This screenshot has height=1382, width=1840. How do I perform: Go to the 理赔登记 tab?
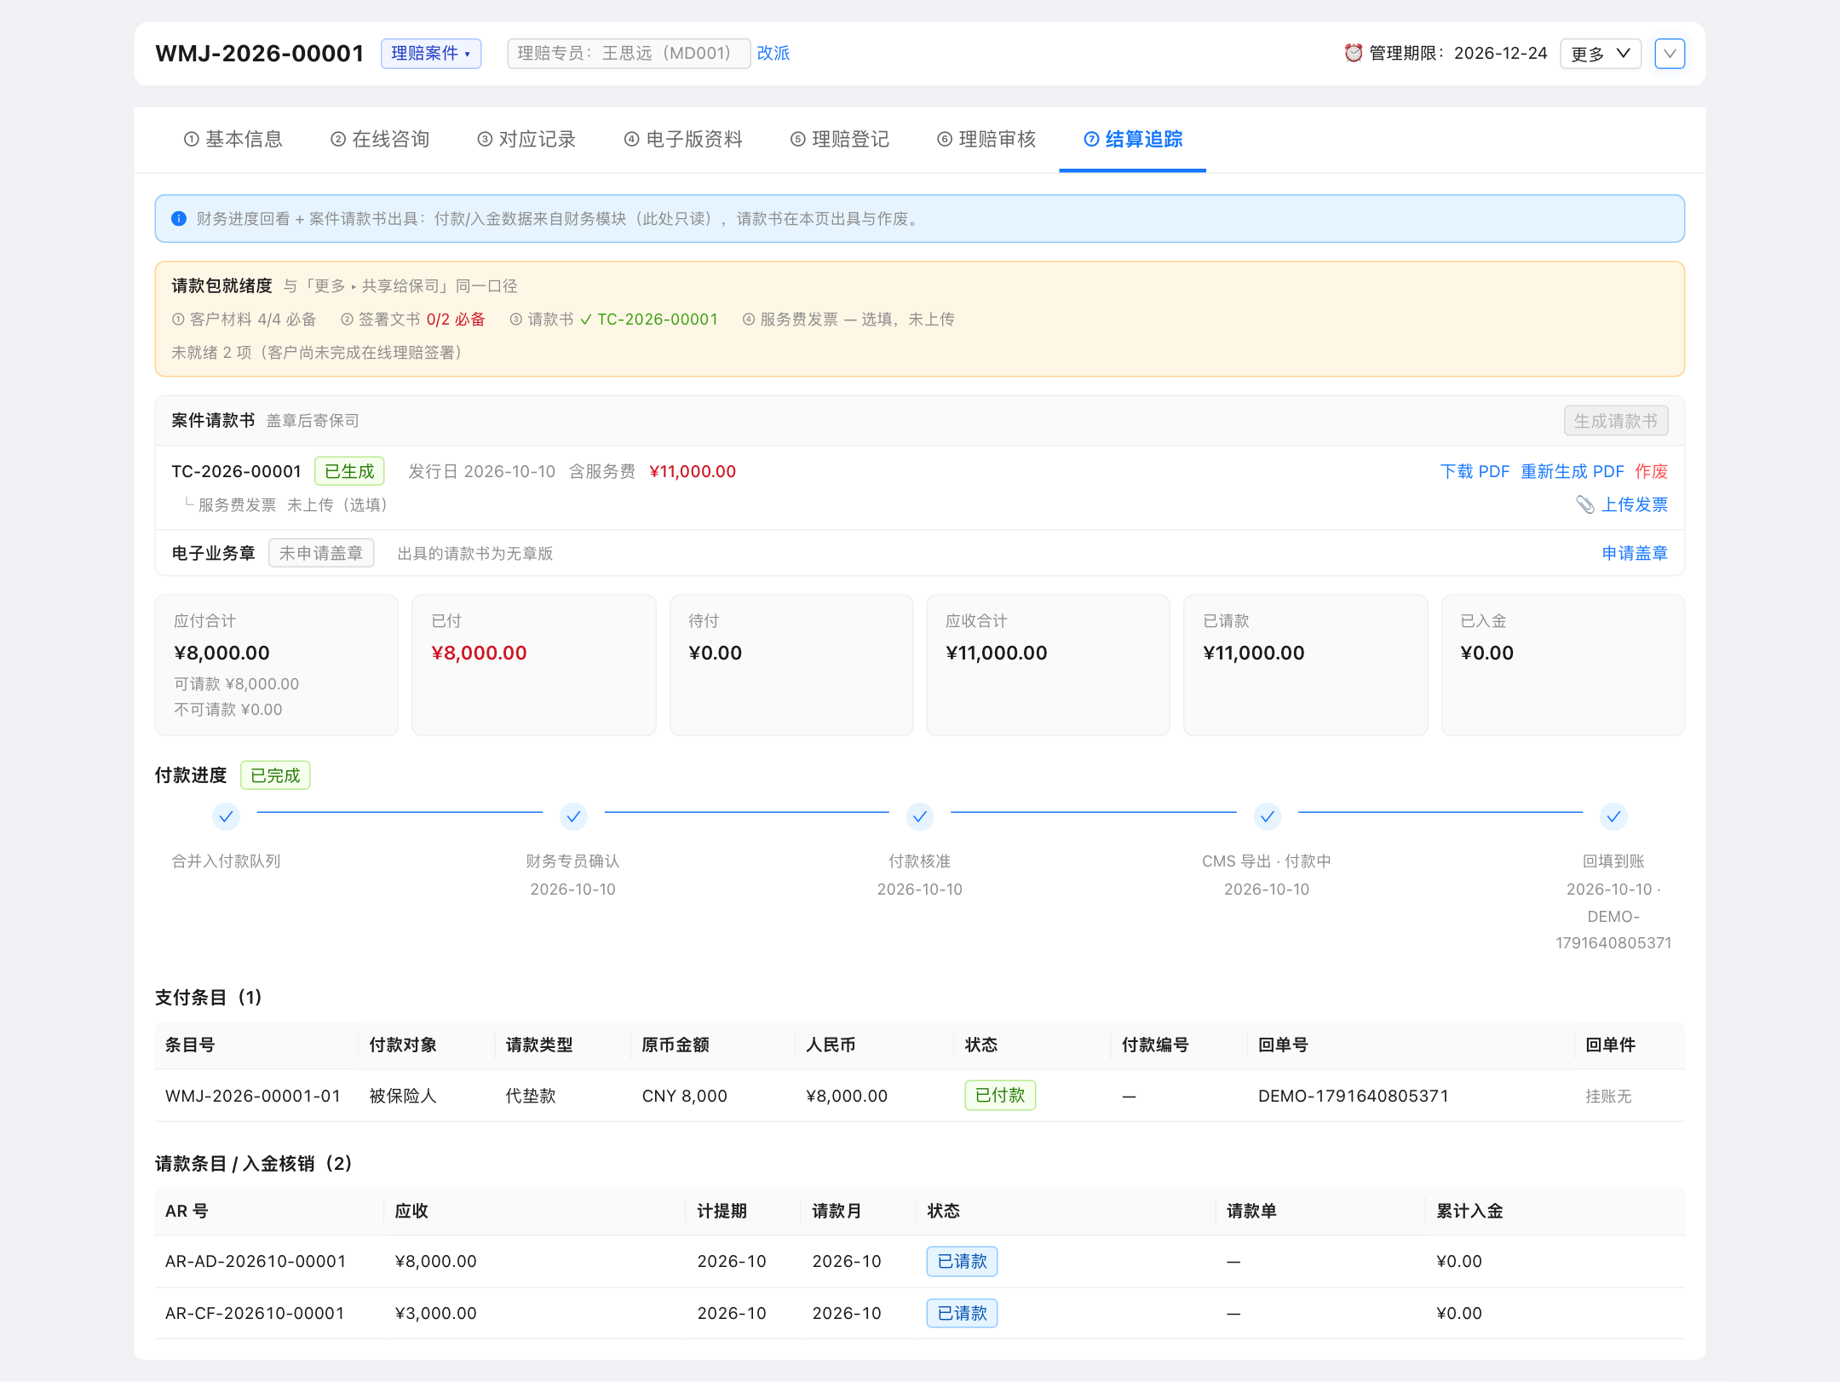[840, 139]
